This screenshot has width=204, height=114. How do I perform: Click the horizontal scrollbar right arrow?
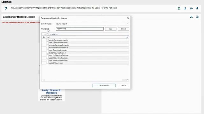(127, 80)
